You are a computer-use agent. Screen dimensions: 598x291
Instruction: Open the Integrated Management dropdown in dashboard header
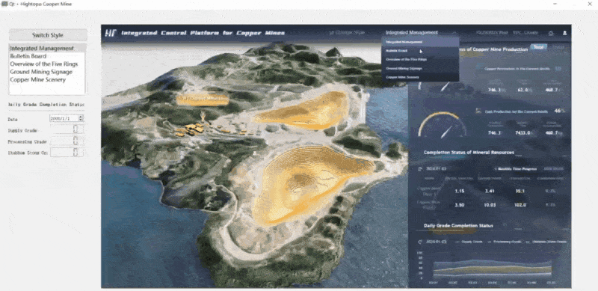click(420, 33)
